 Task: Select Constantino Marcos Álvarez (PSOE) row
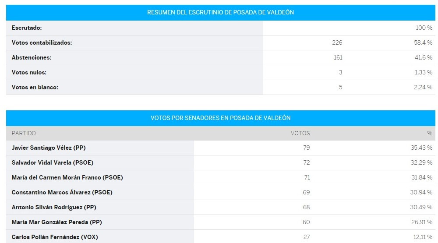click(220, 193)
